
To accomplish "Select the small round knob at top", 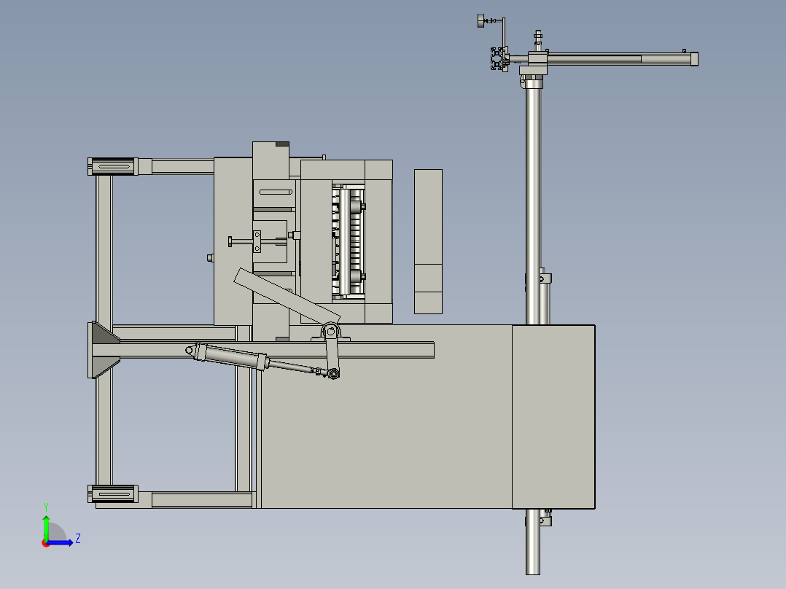I will (481, 21).
